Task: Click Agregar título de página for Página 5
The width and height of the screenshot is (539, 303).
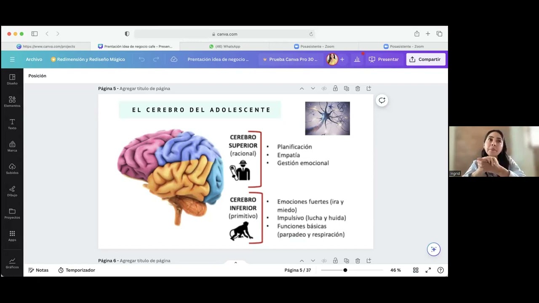Action: point(145,88)
